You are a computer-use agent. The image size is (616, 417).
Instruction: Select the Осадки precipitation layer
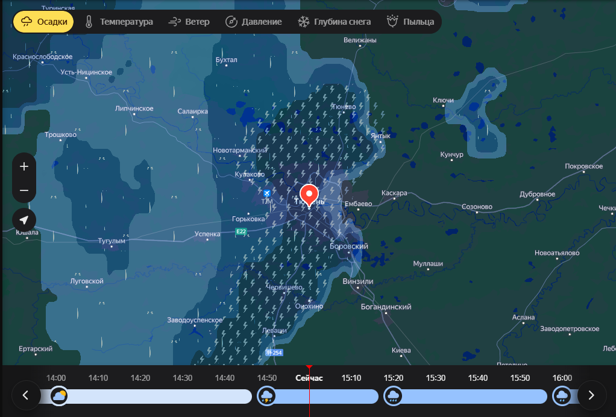click(x=43, y=22)
